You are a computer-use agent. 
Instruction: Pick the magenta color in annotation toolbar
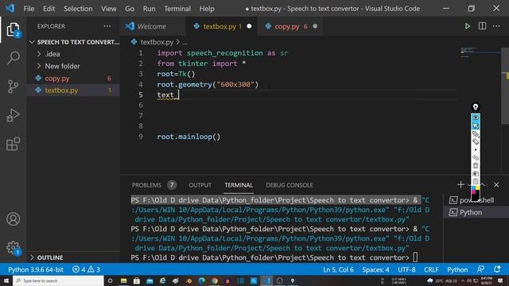click(x=474, y=191)
